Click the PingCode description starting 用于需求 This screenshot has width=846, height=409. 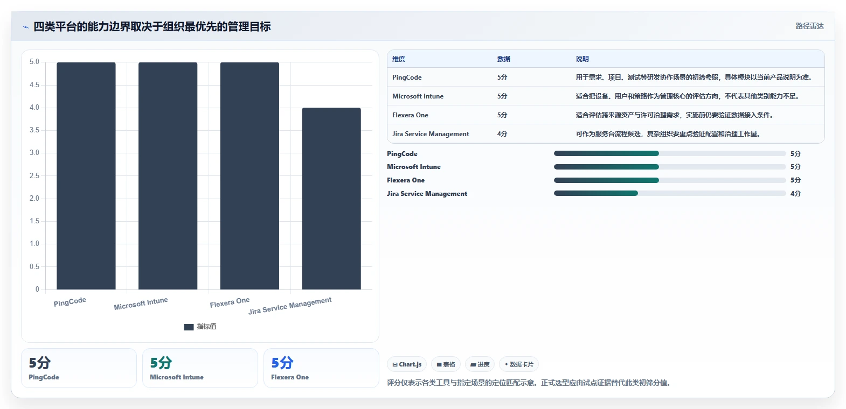[694, 77]
